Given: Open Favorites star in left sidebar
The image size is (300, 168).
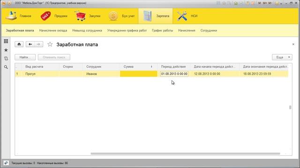Looking at the screenshot, I should click(x=6, y=50).
